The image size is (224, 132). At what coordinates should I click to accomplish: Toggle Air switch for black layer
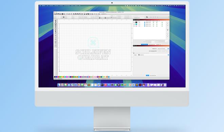pos(162,22)
